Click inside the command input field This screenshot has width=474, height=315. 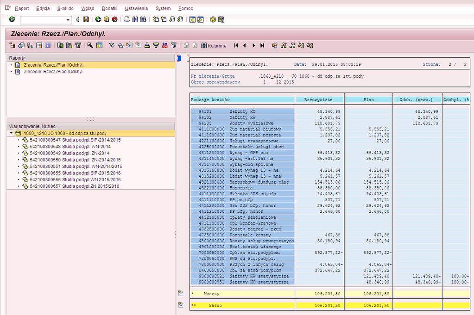pos(43,20)
